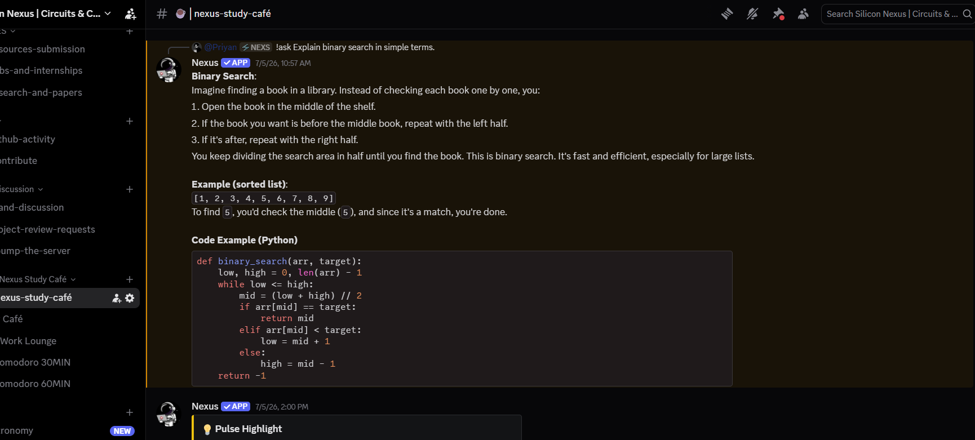Click small avatar in the reply preview

tap(197, 47)
